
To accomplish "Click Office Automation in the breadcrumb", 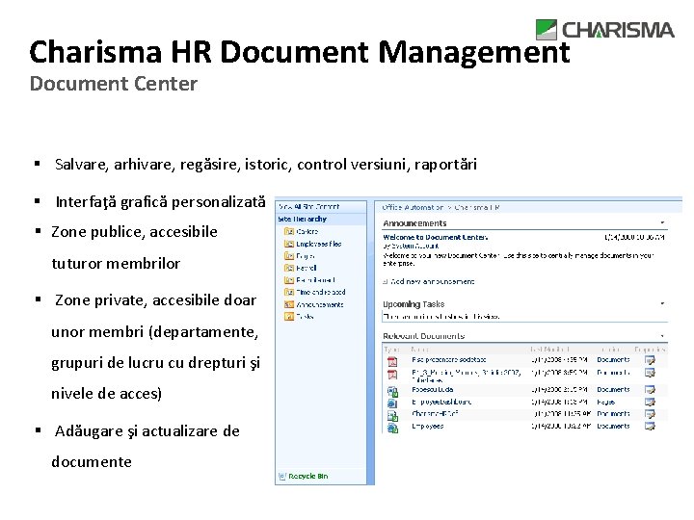I will (x=413, y=207).
